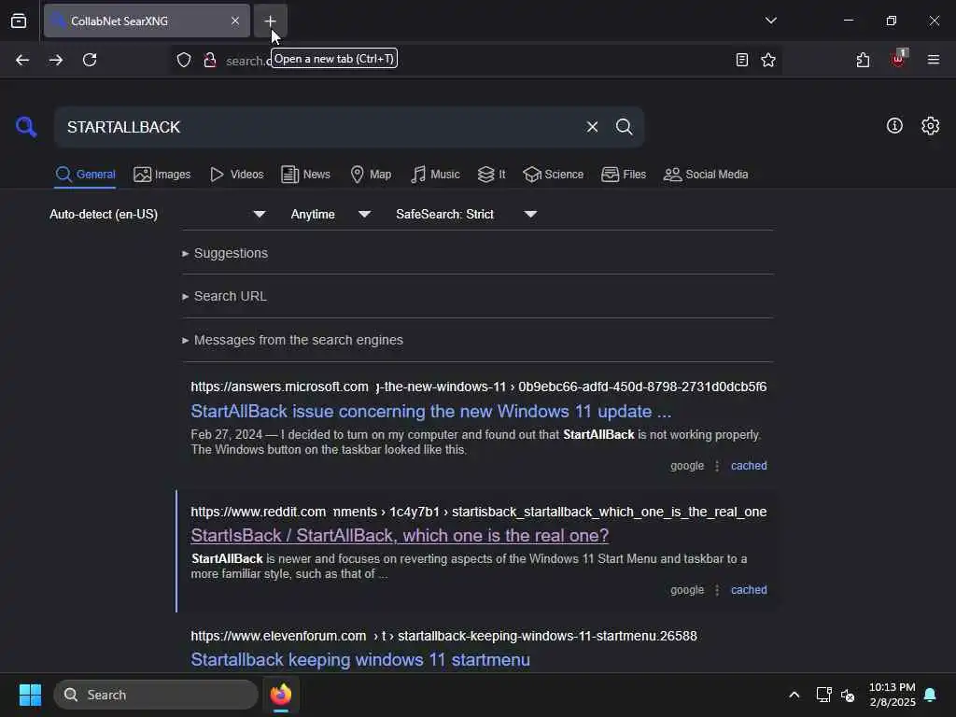Open the uBlock Origin extension
Screen dimensions: 956x717
(x=898, y=59)
